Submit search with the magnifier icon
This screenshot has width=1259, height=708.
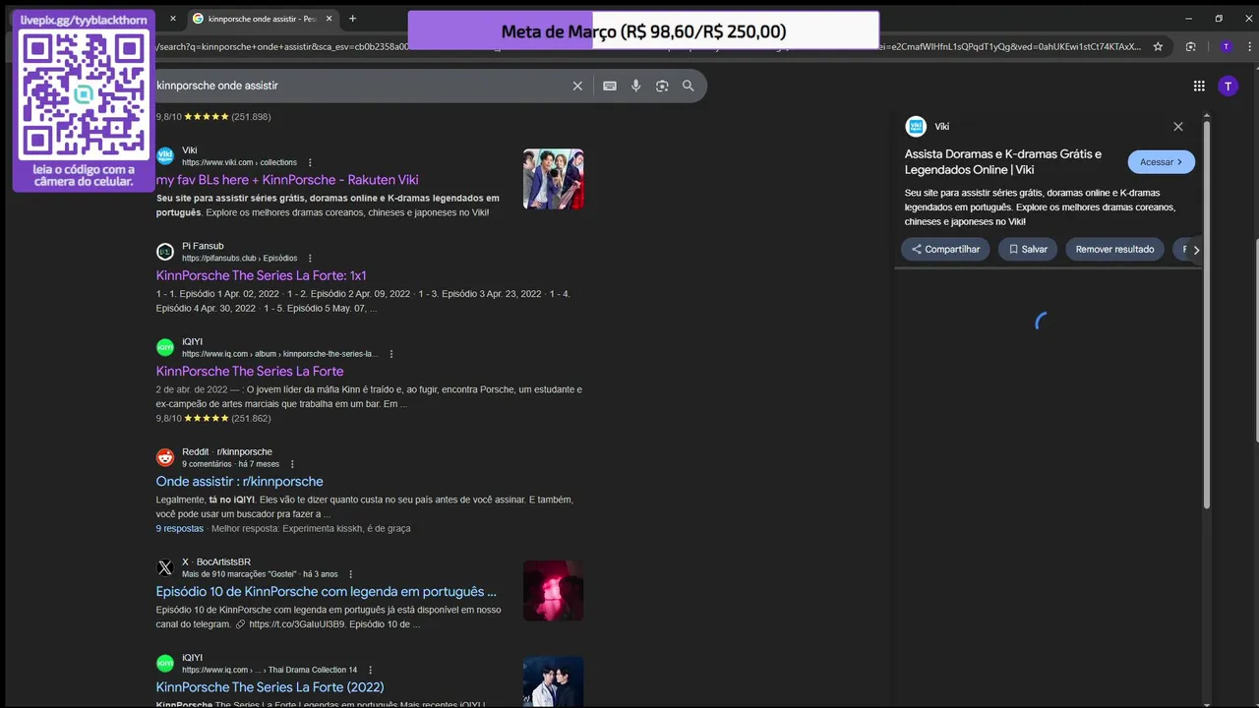pyautogui.click(x=689, y=86)
